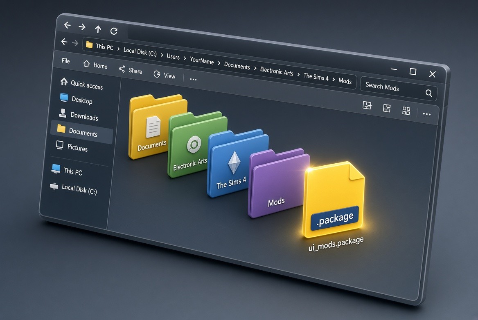Refresh the folder view
Viewport: 478px width, 320px height.
(114, 31)
